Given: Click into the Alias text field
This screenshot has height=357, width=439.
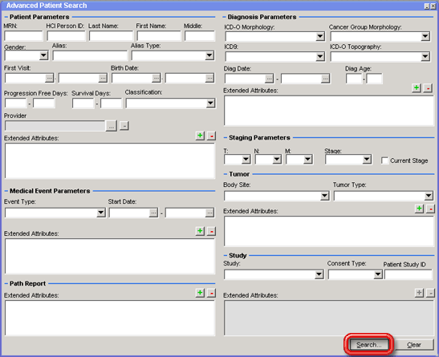Looking at the screenshot, I should [x=90, y=55].
